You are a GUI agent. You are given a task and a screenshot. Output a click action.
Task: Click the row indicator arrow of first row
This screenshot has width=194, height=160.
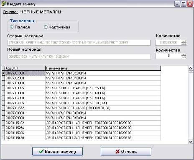point(3,73)
